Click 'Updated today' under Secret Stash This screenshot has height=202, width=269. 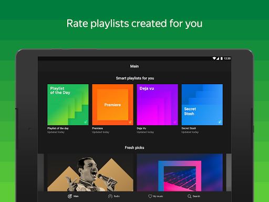click(x=190, y=132)
